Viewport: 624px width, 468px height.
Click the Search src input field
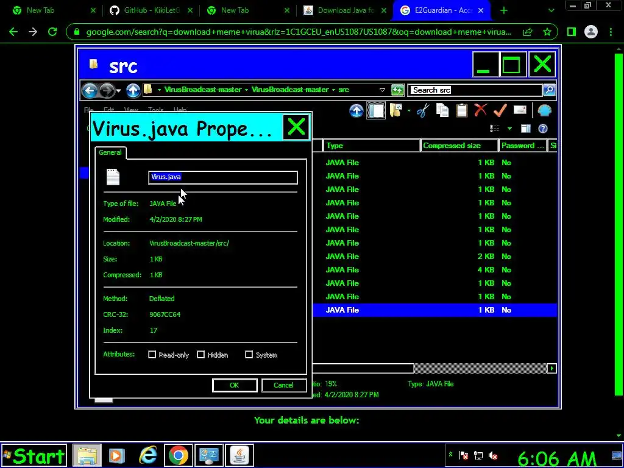click(x=475, y=90)
